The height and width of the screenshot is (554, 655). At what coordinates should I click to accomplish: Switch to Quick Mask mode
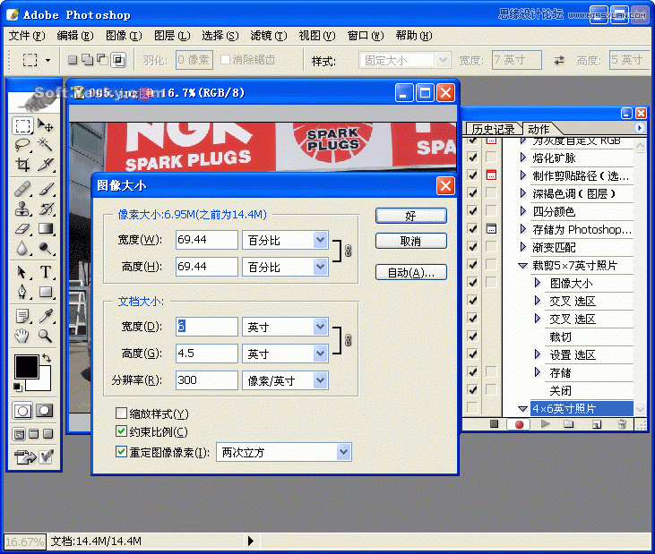[x=44, y=411]
